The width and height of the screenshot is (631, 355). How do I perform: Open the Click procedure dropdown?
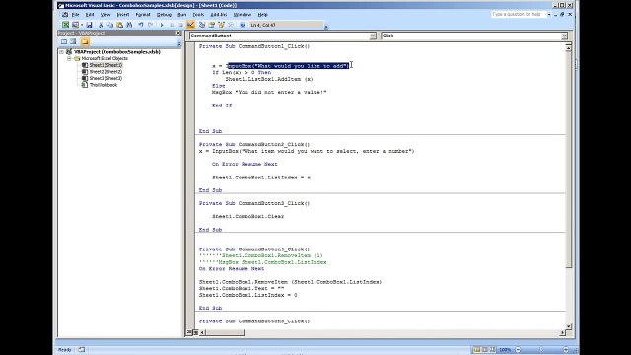pyautogui.click(x=564, y=35)
